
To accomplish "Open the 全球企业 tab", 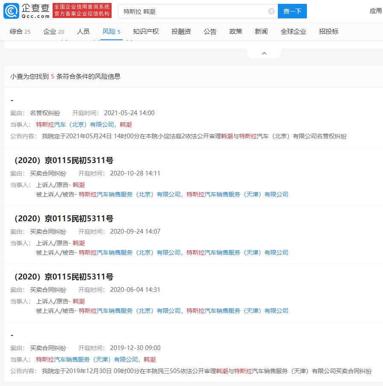I will pyautogui.click(x=293, y=32).
